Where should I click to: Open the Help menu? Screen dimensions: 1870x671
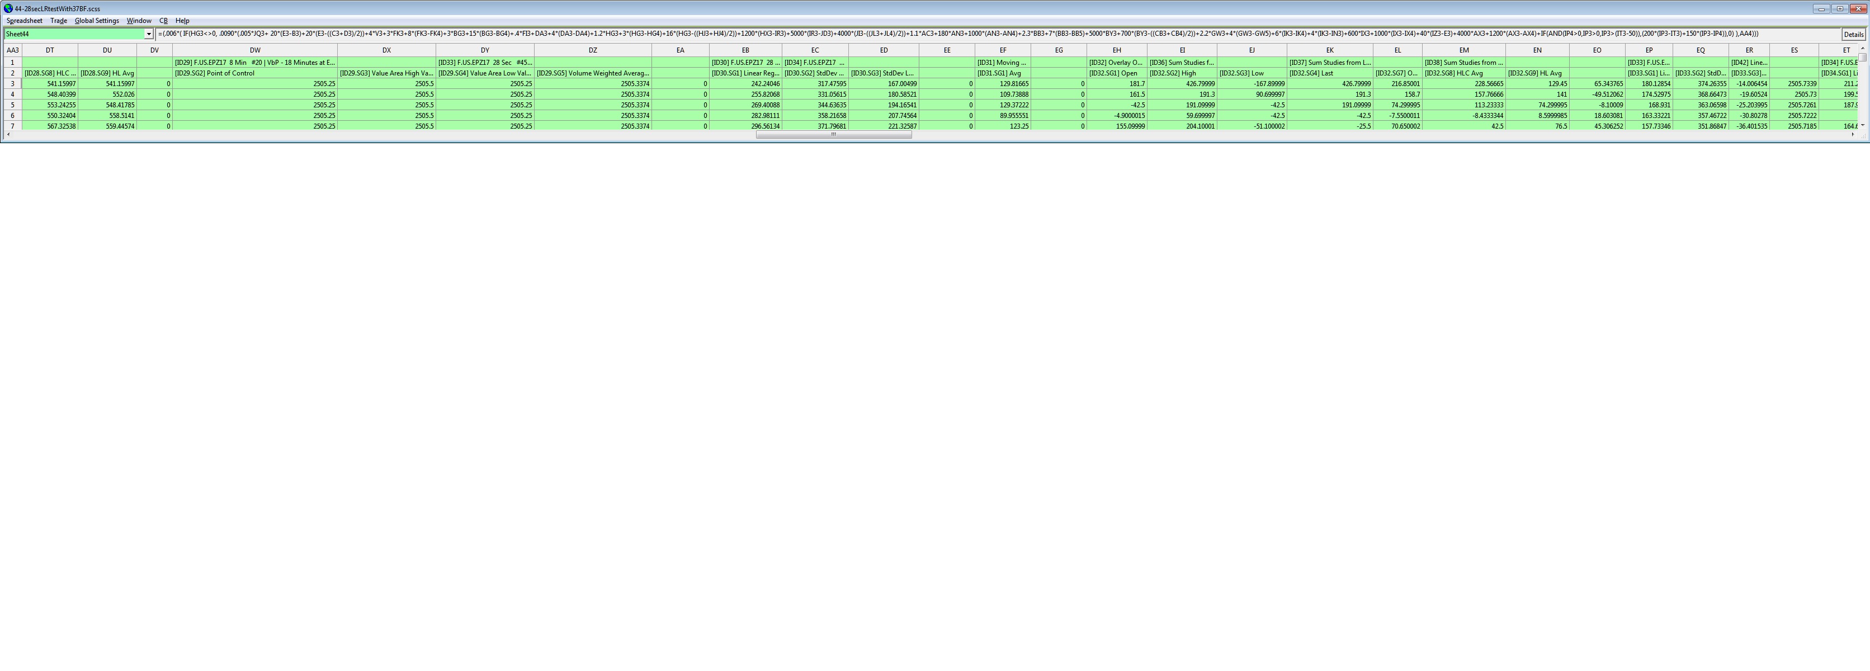[x=182, y=21]
